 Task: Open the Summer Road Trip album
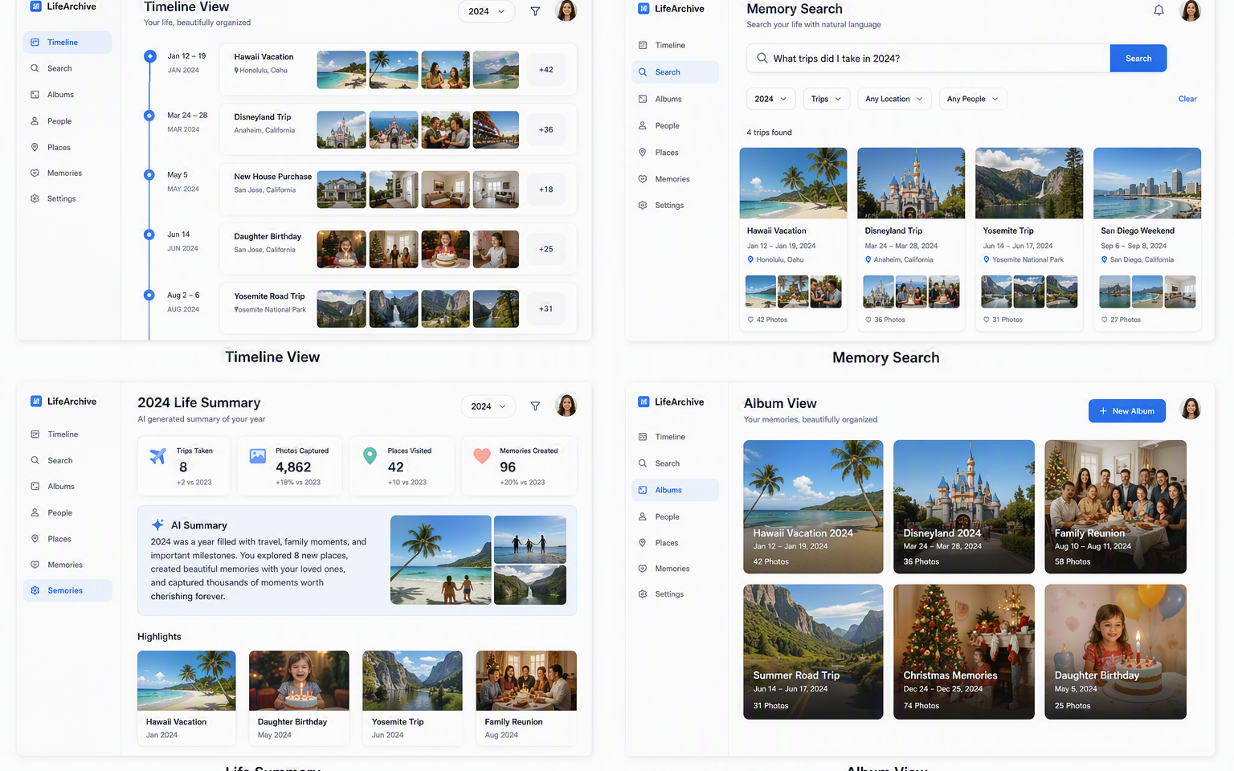point(813,651)
